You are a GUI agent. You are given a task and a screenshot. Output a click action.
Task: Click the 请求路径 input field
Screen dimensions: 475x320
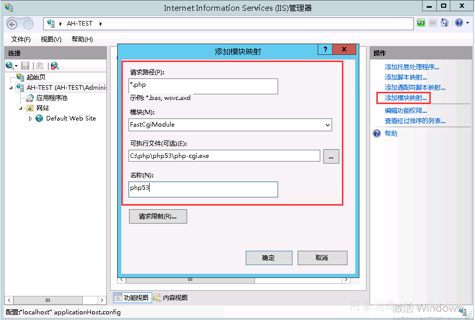pos(203,86)
